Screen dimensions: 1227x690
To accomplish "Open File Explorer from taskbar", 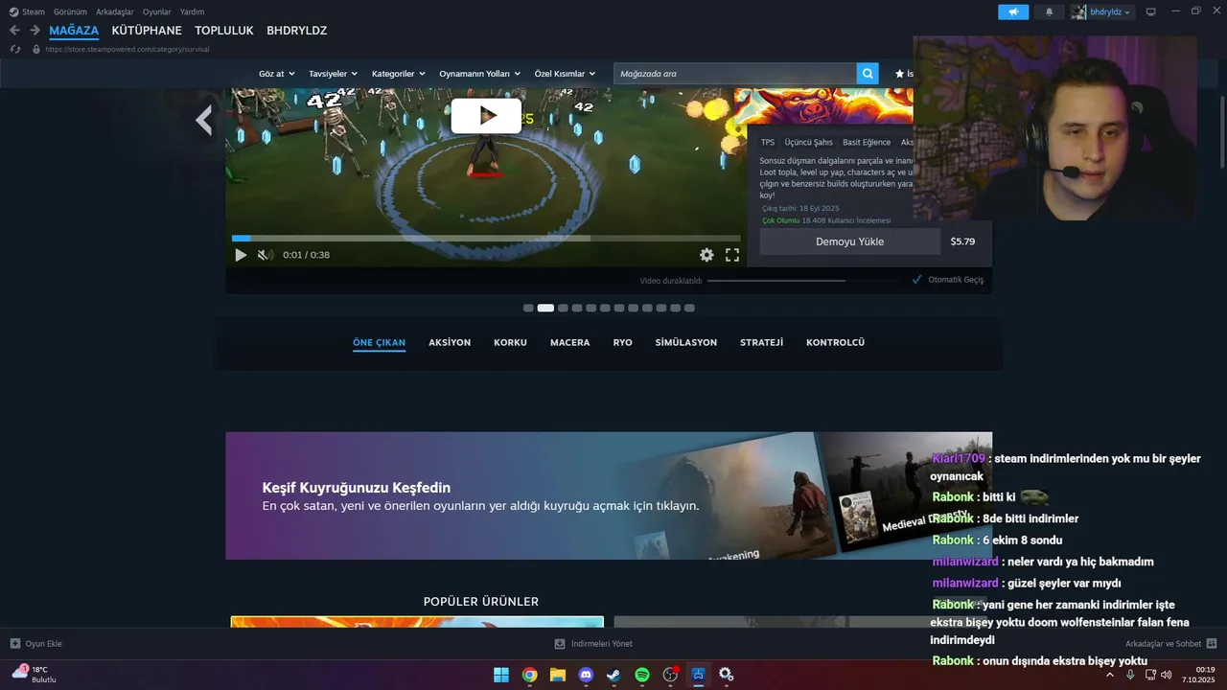I will (x=557, y=675).
